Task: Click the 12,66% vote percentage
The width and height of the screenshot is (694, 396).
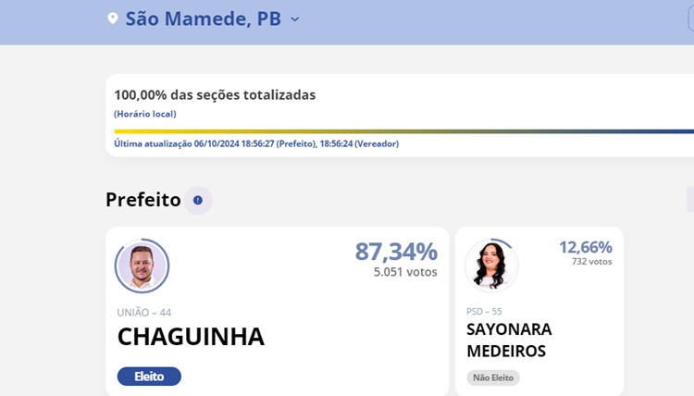Action: tap(585, 247)
